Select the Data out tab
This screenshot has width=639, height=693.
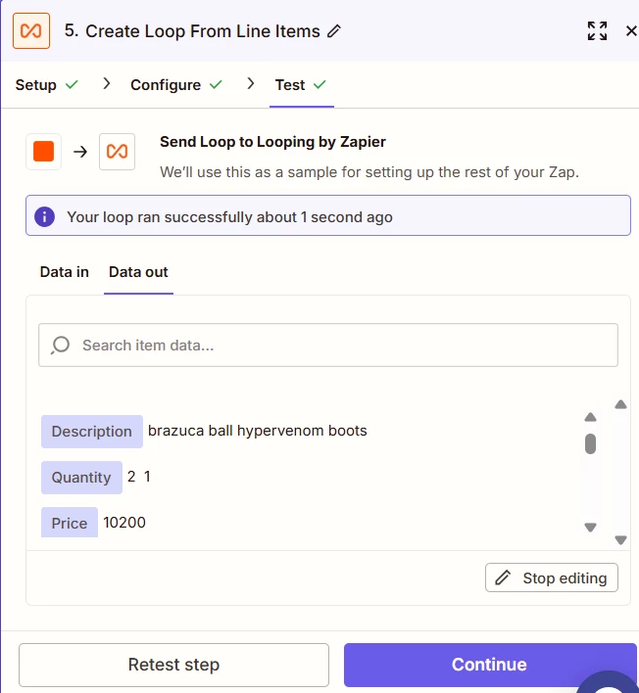pyautogui.click(x=138, y=272)
